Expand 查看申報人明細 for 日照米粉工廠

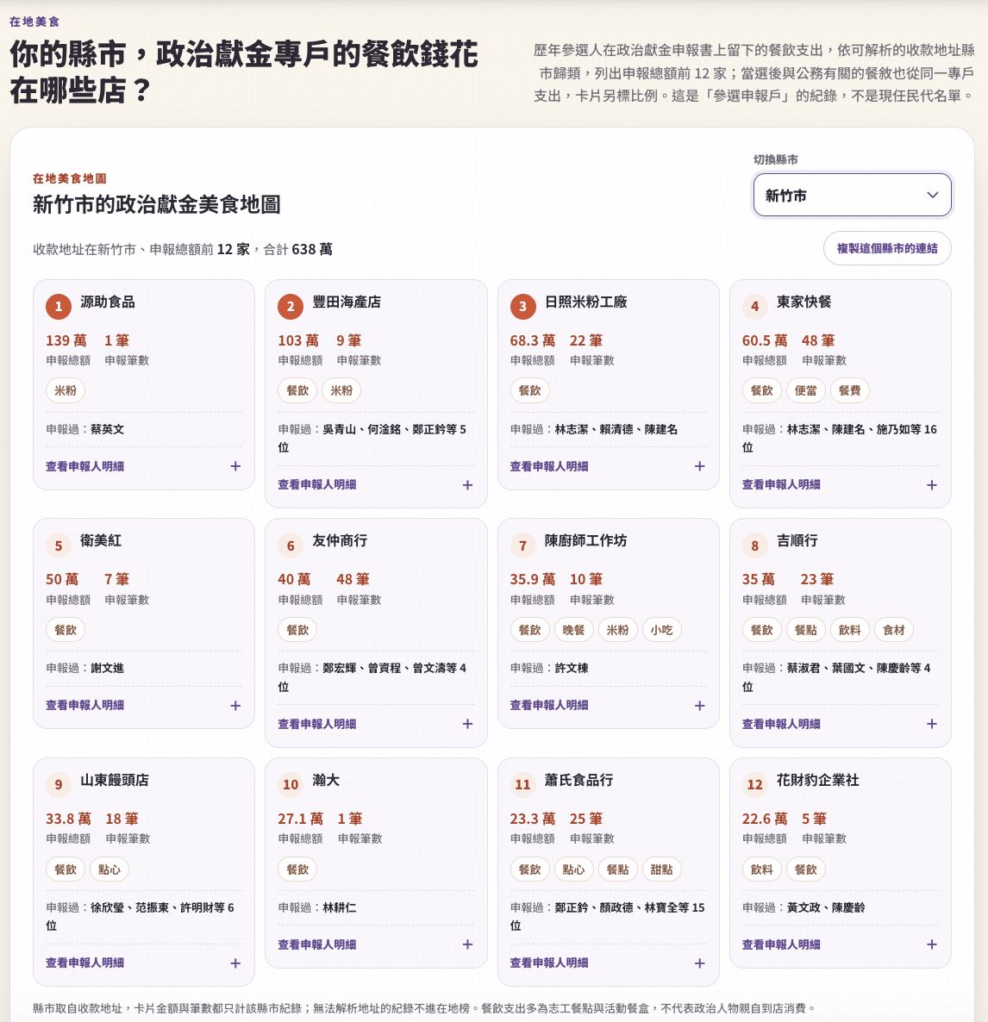[608, 466]
